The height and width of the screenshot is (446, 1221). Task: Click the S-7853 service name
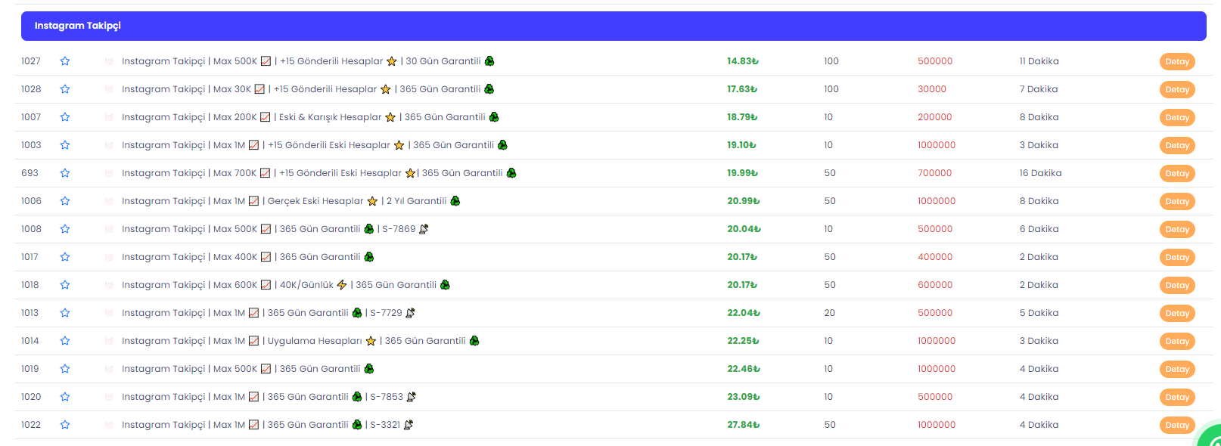coord(269,397)
